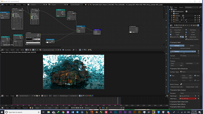Open the timeline Marker menu
Image resolution: width=203 pixels, height=114 pixels.
point(13,108)
